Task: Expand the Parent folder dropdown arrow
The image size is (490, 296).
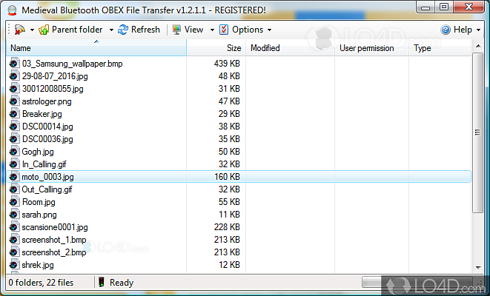Action: point(111,30)
